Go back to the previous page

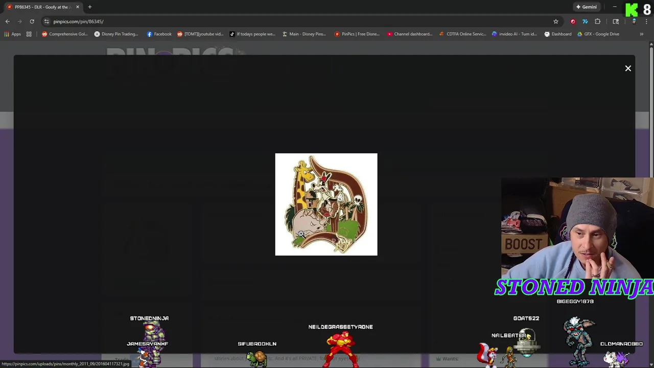coord(7,21)
